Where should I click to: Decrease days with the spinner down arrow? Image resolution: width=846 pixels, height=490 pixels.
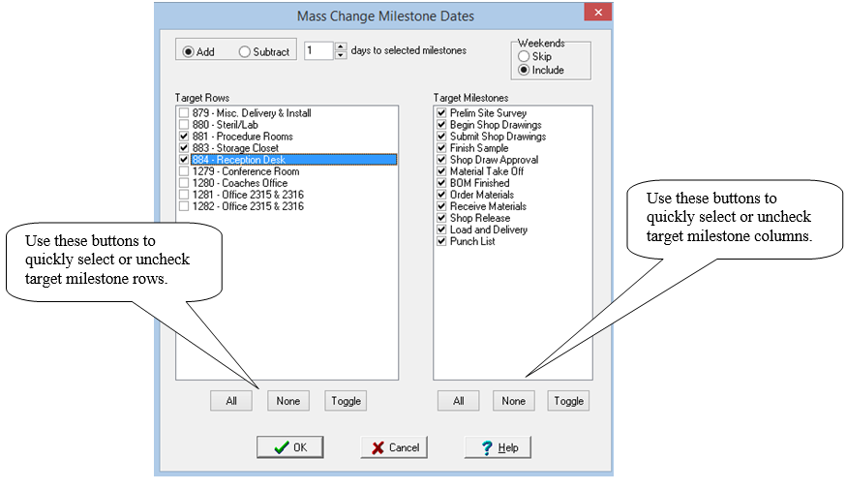point(340,55)
